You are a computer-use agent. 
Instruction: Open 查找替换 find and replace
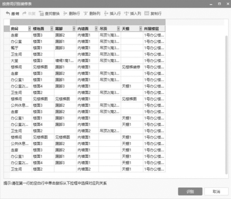pyautogui.click(x=49, y=14)
